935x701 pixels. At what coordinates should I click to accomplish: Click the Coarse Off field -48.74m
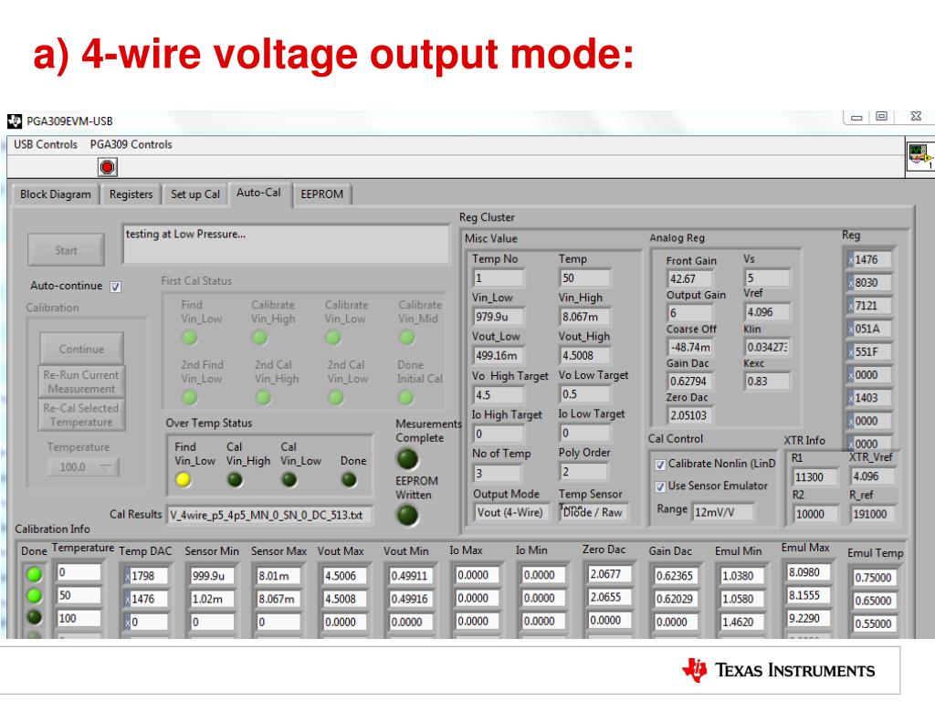tap(690, 347)
